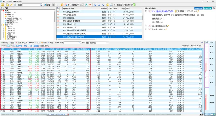The height and width of the screenshot is (116, 216).
Task: Expand the 202107 folder node
Action: (x=4, y=33)
